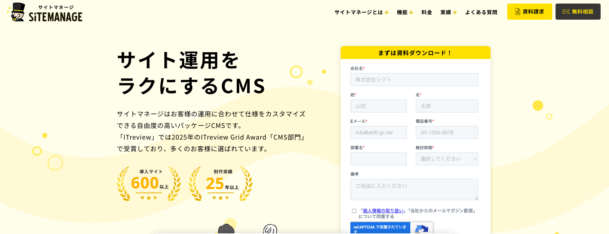This screenshot has width=609, height=234.
Task: Expand plus icon beside サイトマネージとは
Action: click(x=386, y=13)
